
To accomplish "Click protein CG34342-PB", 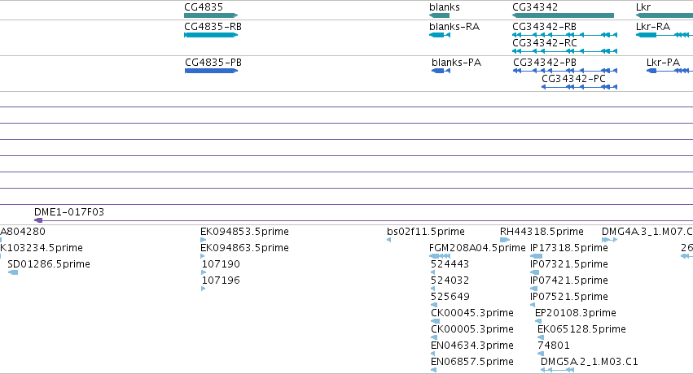I will pyautogui.click(x=565, y=71).
